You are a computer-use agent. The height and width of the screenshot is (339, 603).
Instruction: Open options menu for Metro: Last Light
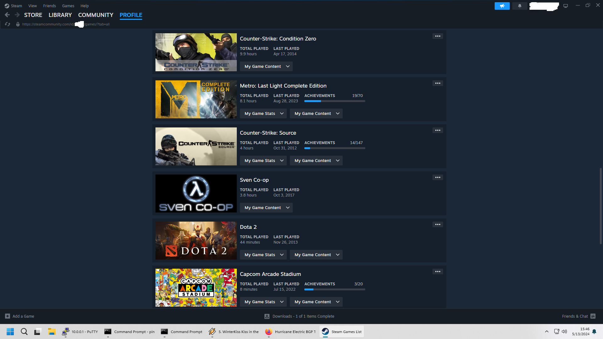[437, 83]
